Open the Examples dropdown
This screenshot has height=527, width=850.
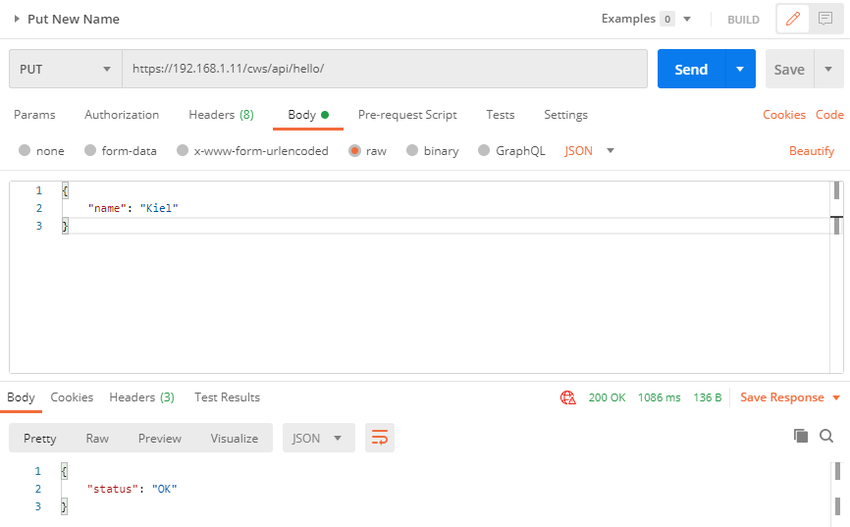[x=647, y=19]
